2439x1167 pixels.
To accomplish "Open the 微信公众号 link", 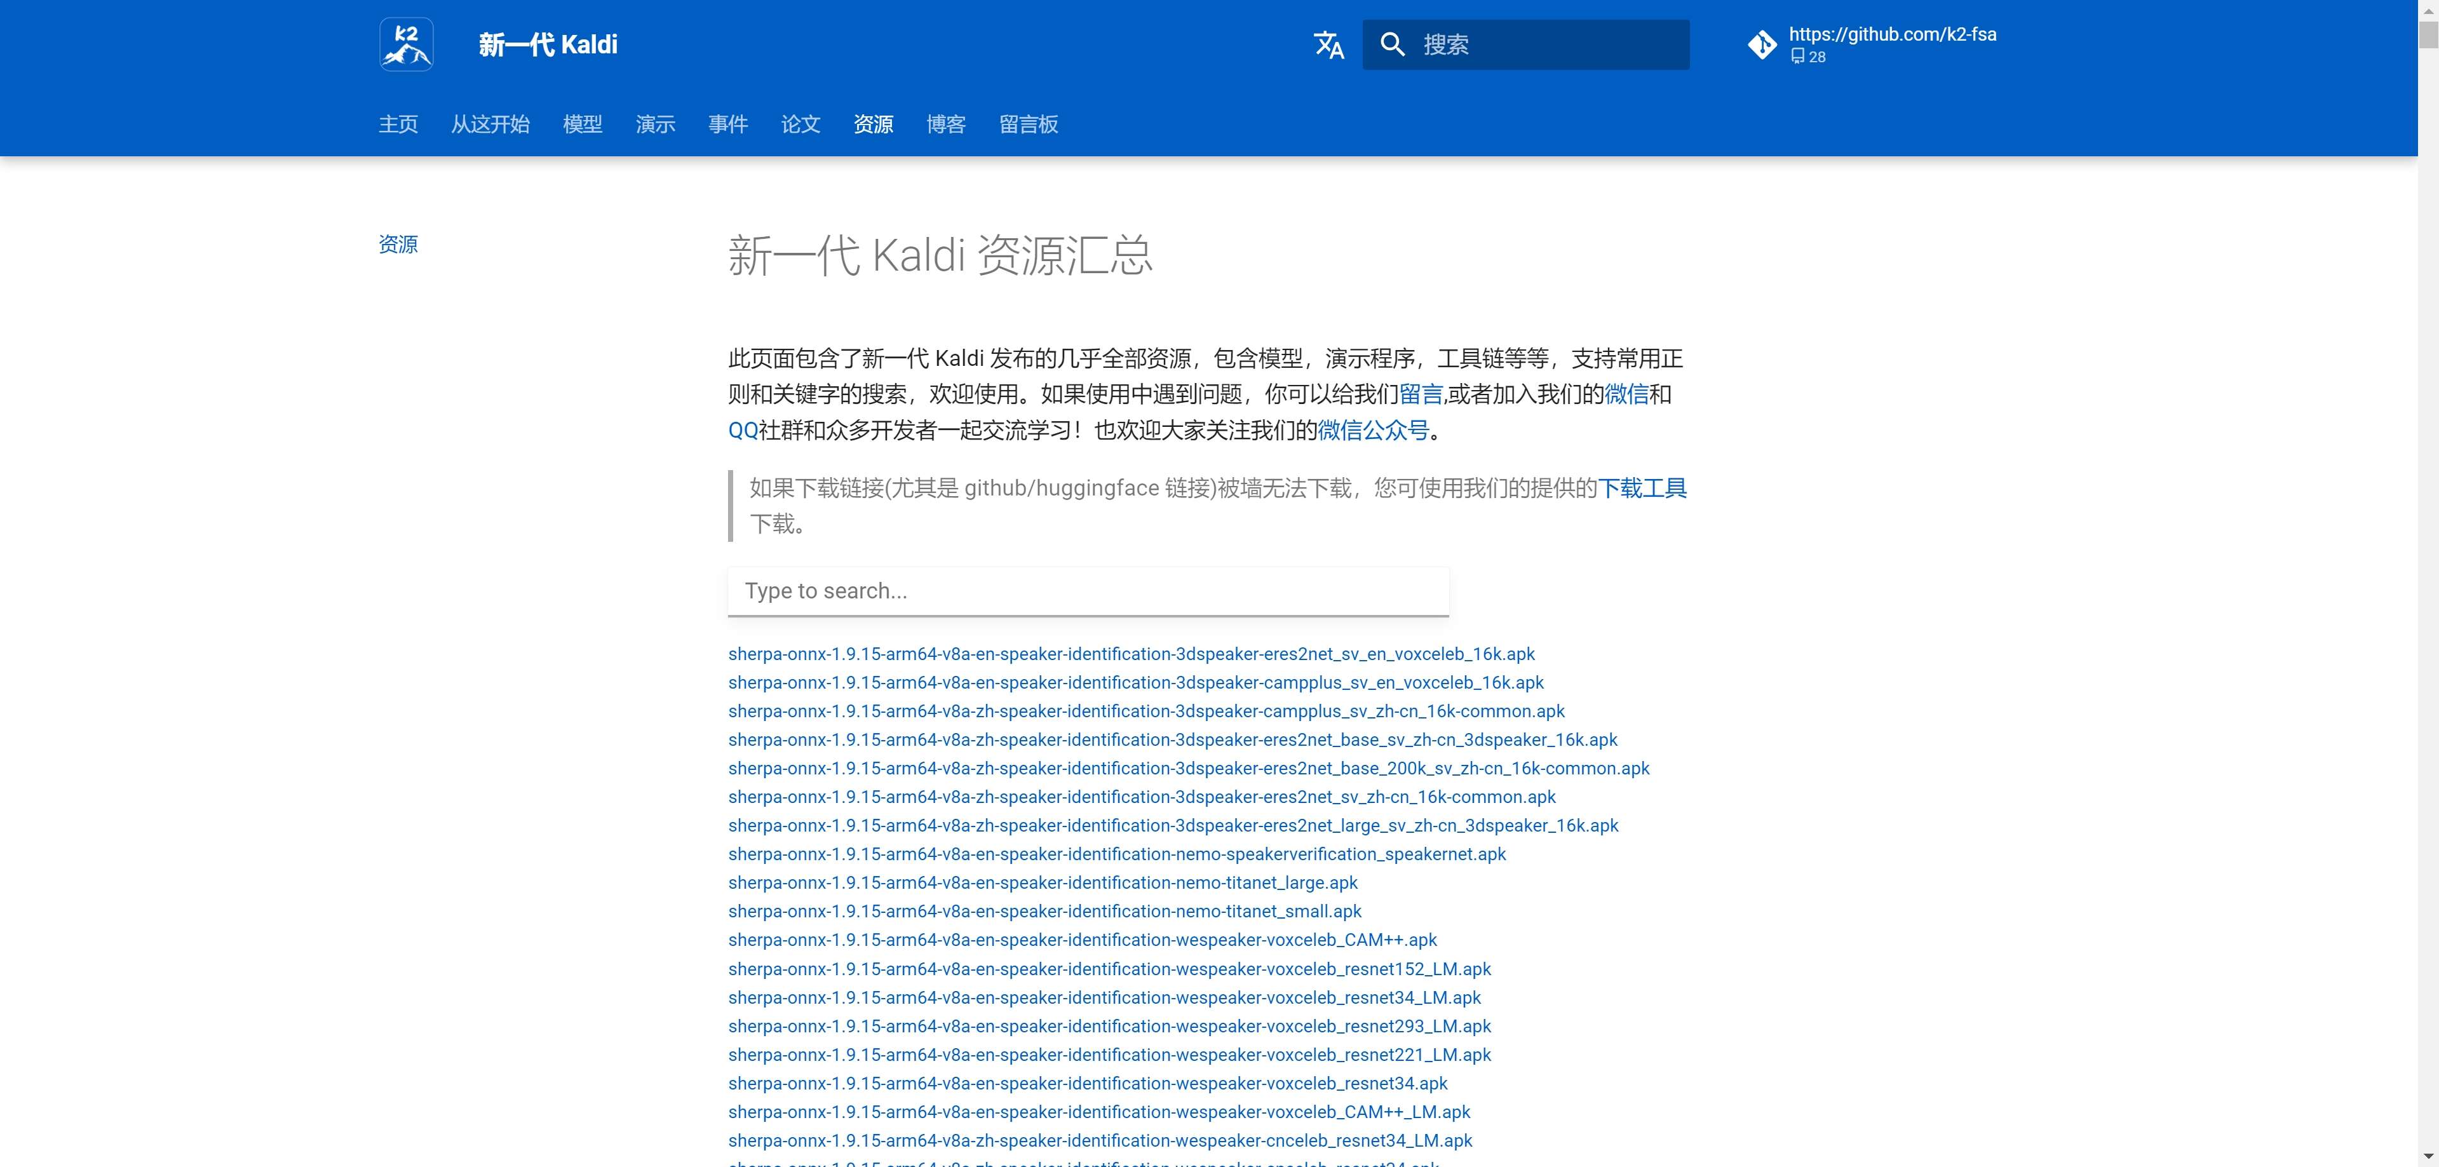I will point(1373,431).
